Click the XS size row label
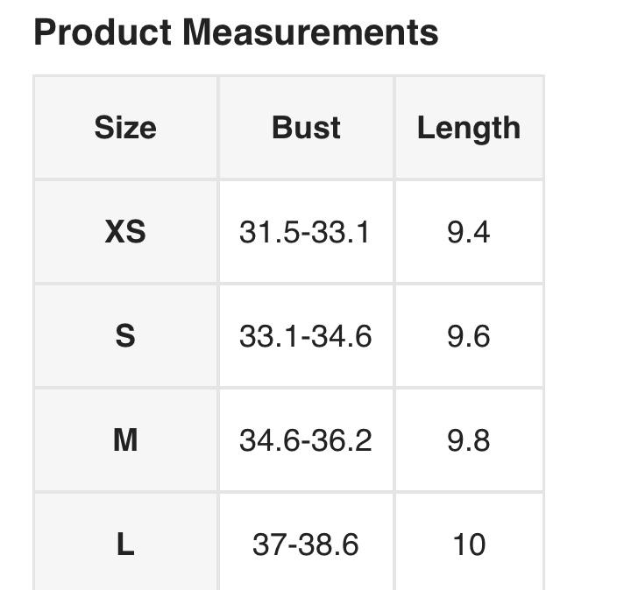 (125, 232)
